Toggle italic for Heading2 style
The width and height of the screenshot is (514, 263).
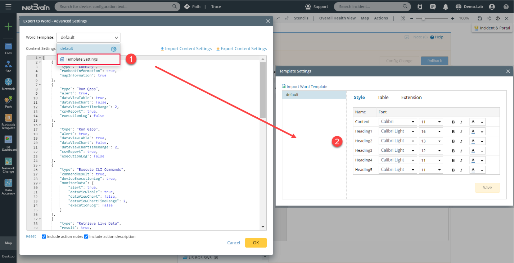click(x=461, y=141)
